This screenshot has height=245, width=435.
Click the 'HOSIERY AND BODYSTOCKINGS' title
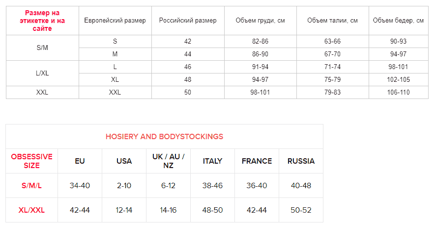[164, 137]
